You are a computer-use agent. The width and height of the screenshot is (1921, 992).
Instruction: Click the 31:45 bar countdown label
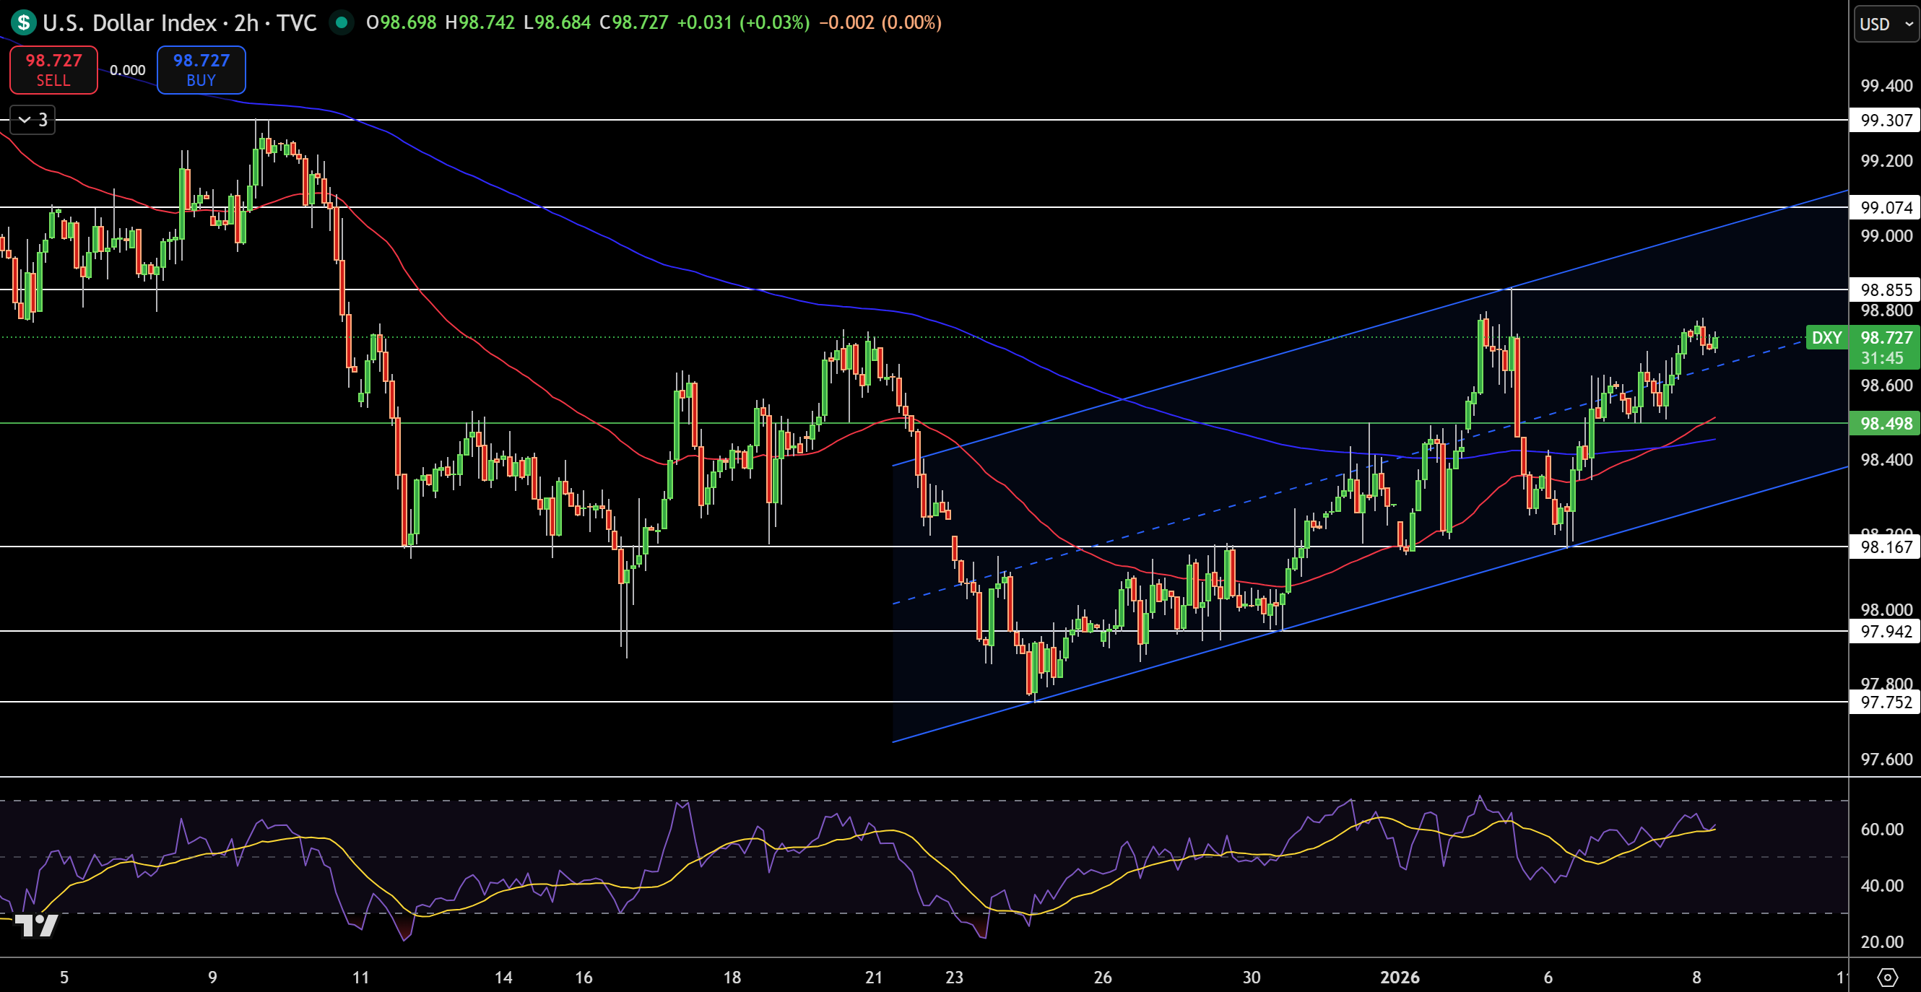(x=1882, y=359)
